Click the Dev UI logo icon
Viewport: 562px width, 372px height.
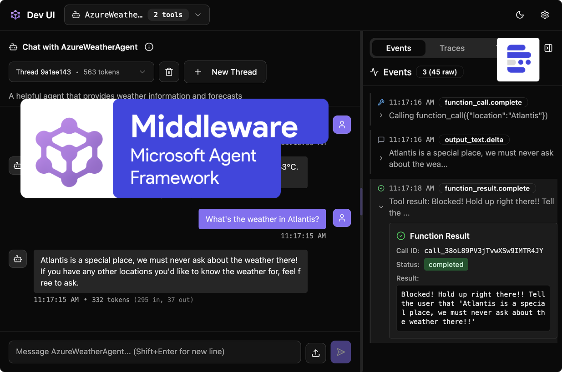click(x=16, y=15)
